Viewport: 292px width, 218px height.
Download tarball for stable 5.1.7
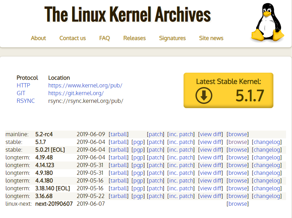click(119, 142)
